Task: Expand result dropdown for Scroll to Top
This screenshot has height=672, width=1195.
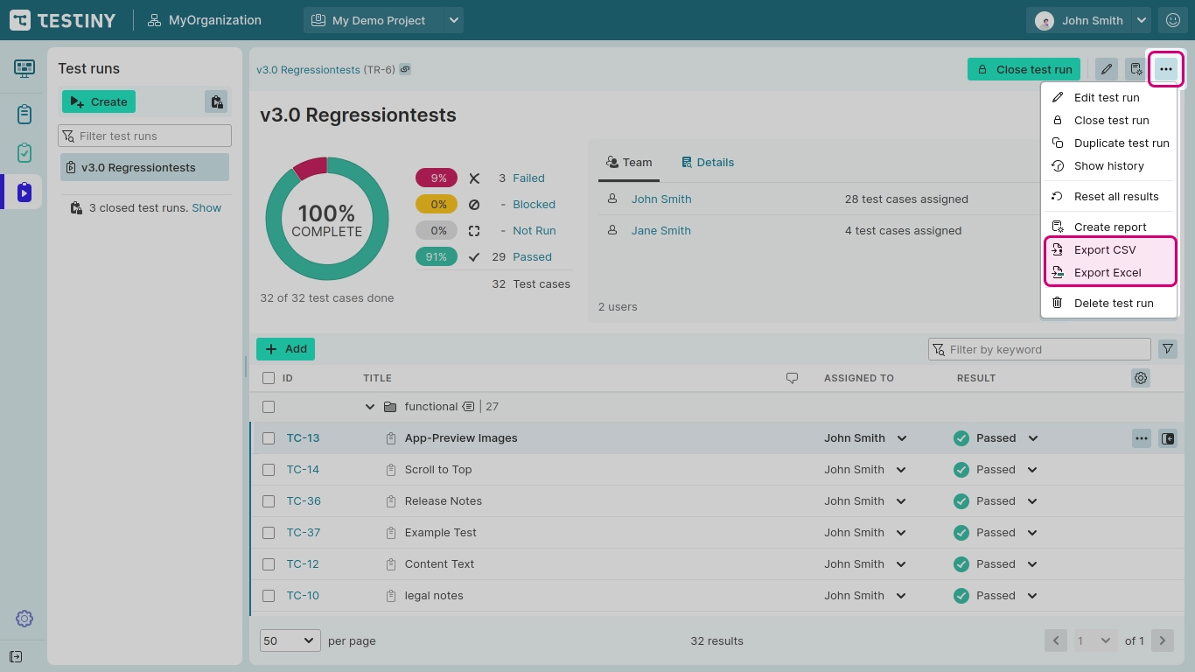Action: pos(1032,470)
